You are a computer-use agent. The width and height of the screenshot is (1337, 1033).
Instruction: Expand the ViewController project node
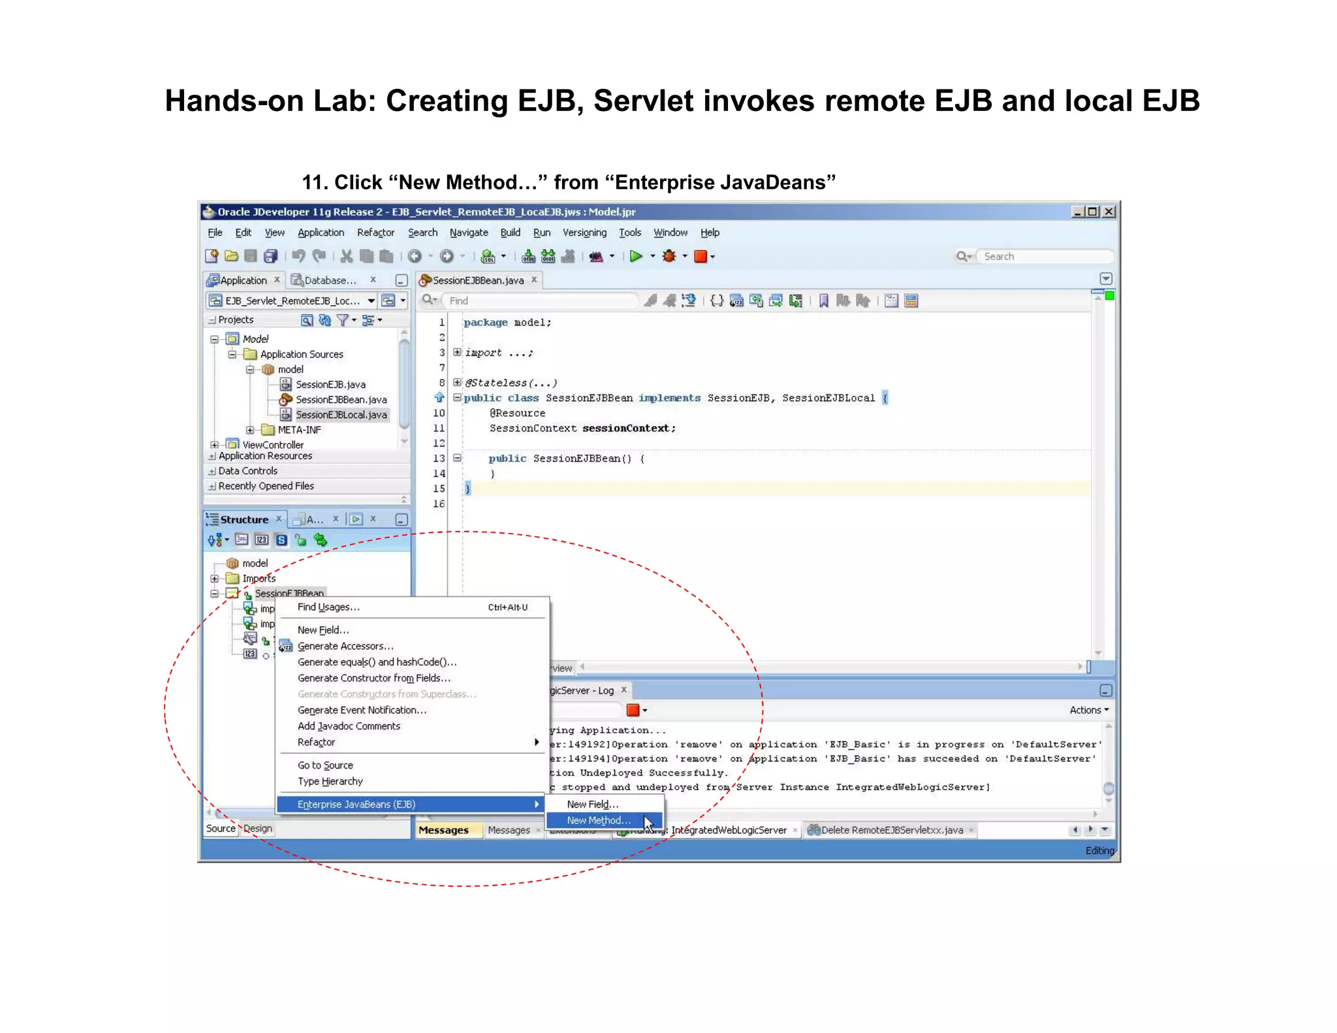coord(214,445)
